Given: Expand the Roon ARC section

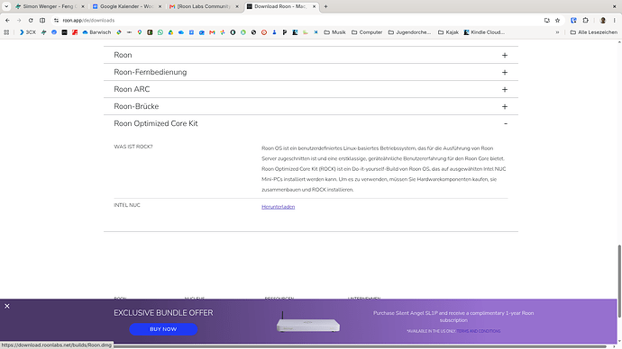Looking at the screenshot, I should point(311,89).
